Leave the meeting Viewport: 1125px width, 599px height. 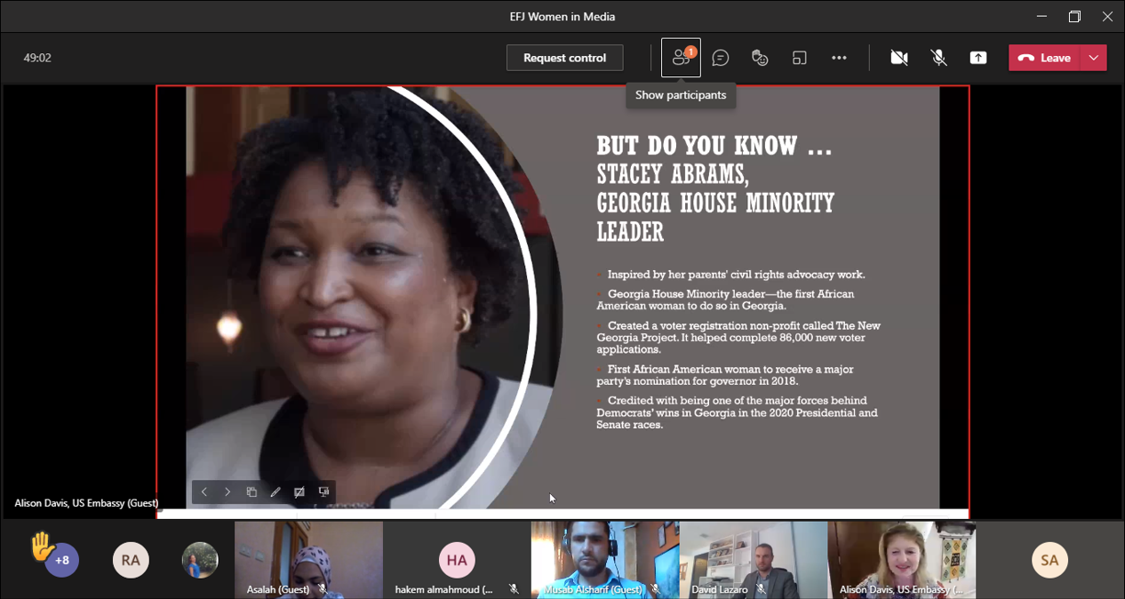coord(1045,58)
